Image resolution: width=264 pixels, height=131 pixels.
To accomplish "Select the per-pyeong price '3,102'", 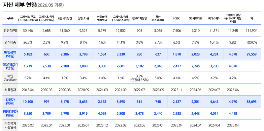I will [139, 66].
